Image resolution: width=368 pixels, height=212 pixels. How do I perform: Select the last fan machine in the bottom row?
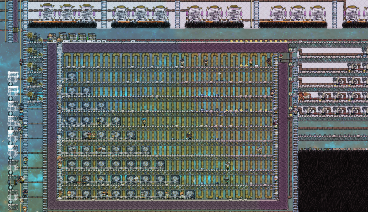[x=190, y=194]
